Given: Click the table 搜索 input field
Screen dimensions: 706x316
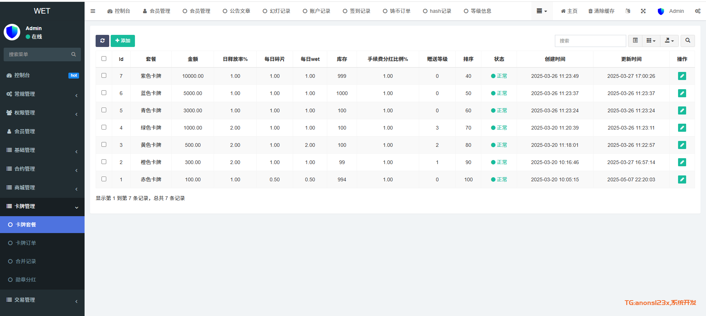Looking at the screenshot, I should click(590, 41).
